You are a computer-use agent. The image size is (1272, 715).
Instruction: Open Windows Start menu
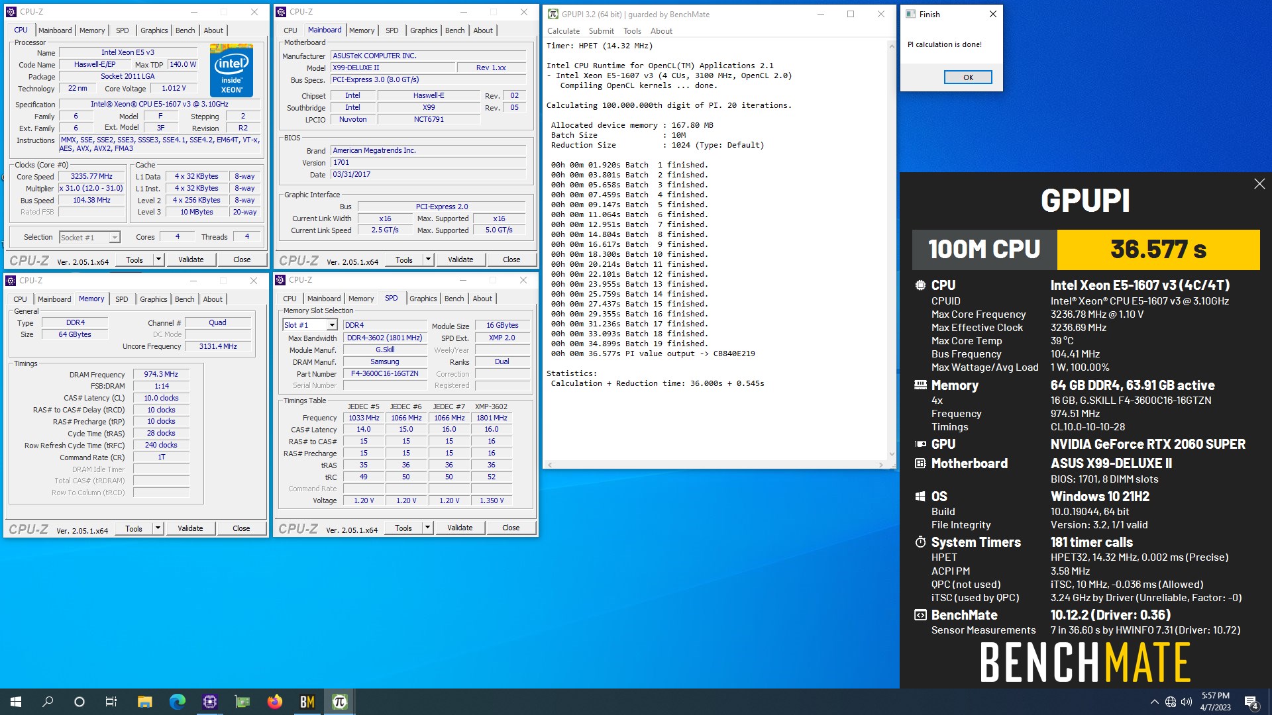tap(16, 702)
